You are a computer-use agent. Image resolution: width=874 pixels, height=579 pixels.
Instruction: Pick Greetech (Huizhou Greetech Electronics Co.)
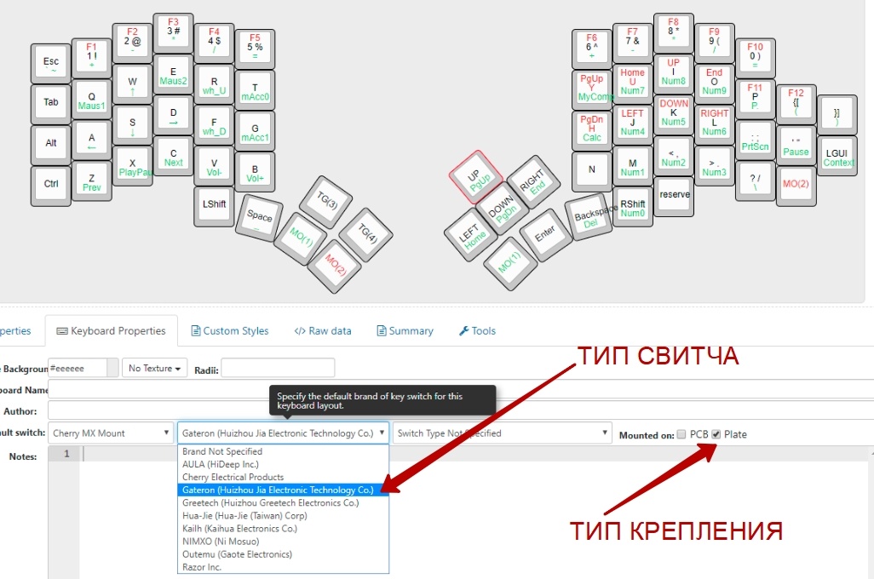(283, 502)
